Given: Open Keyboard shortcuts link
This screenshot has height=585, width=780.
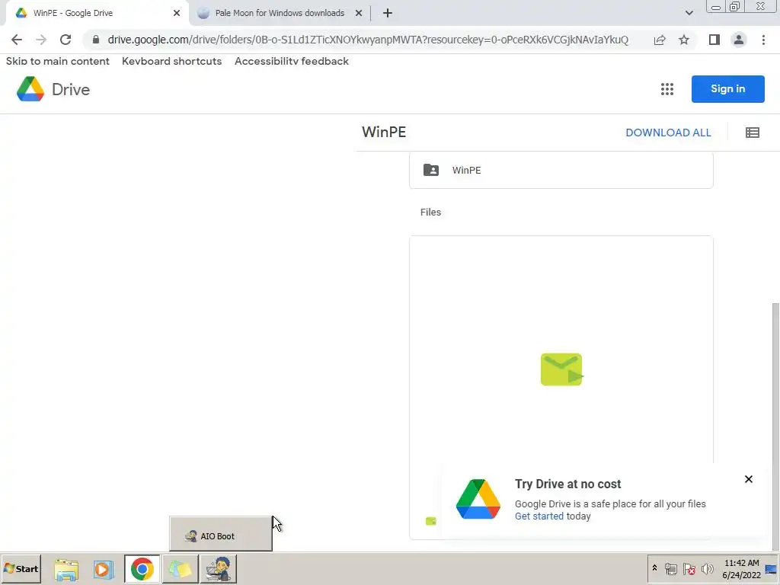Looking at the screenshot, I should click(x=171, y=61).
